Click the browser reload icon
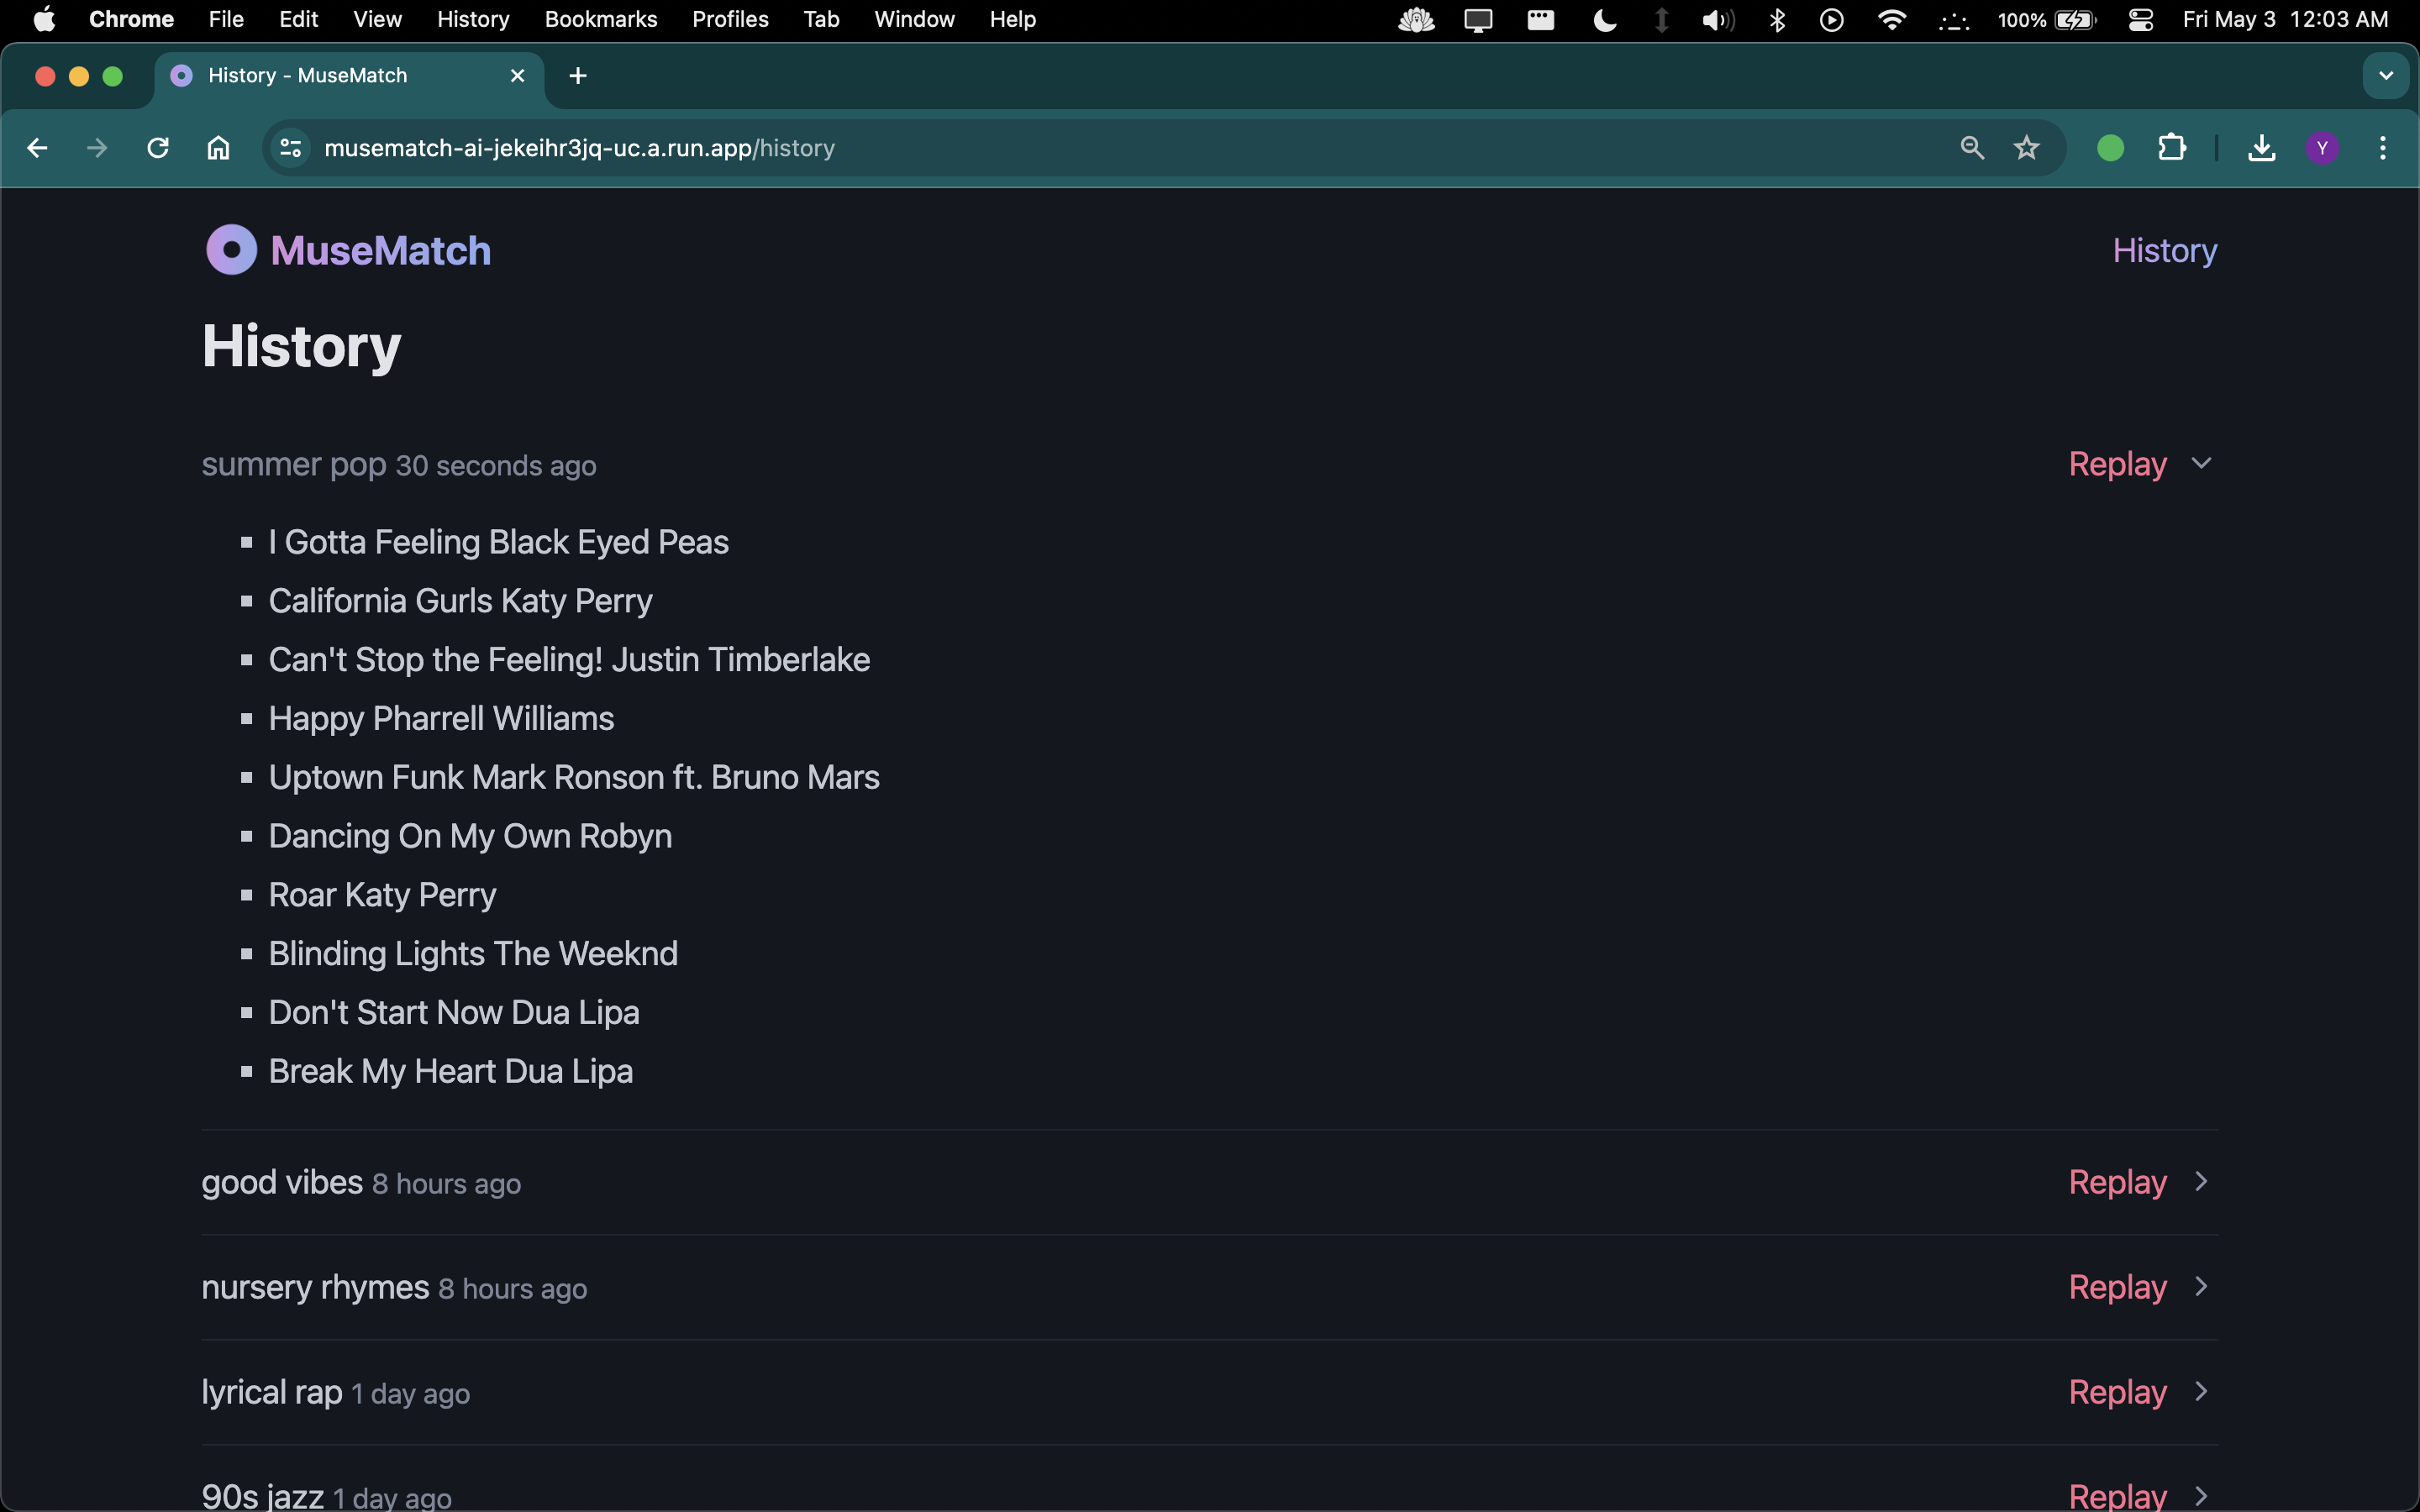The image size is (2420, 1512). (158, 148)
